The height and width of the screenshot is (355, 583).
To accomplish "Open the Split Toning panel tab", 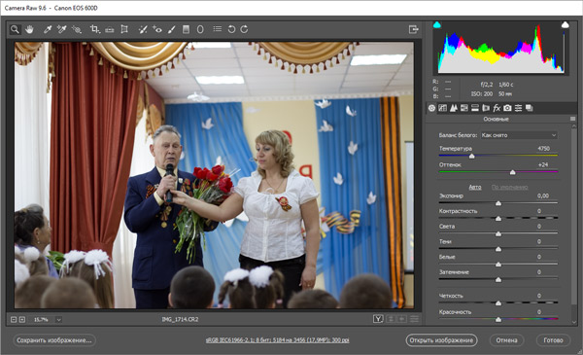I will (x=475, y=108).
